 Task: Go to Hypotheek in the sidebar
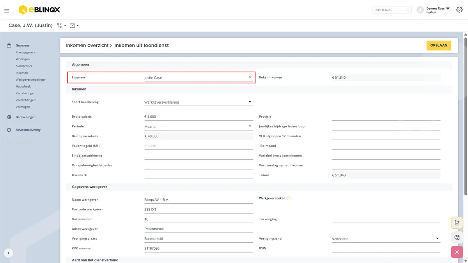tap(23, 86)
